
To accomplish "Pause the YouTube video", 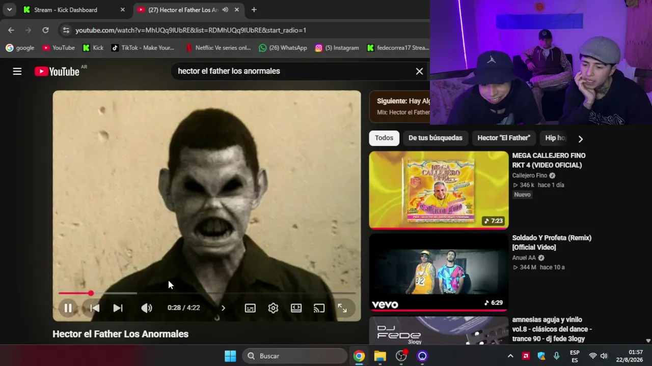I will 68,308.
